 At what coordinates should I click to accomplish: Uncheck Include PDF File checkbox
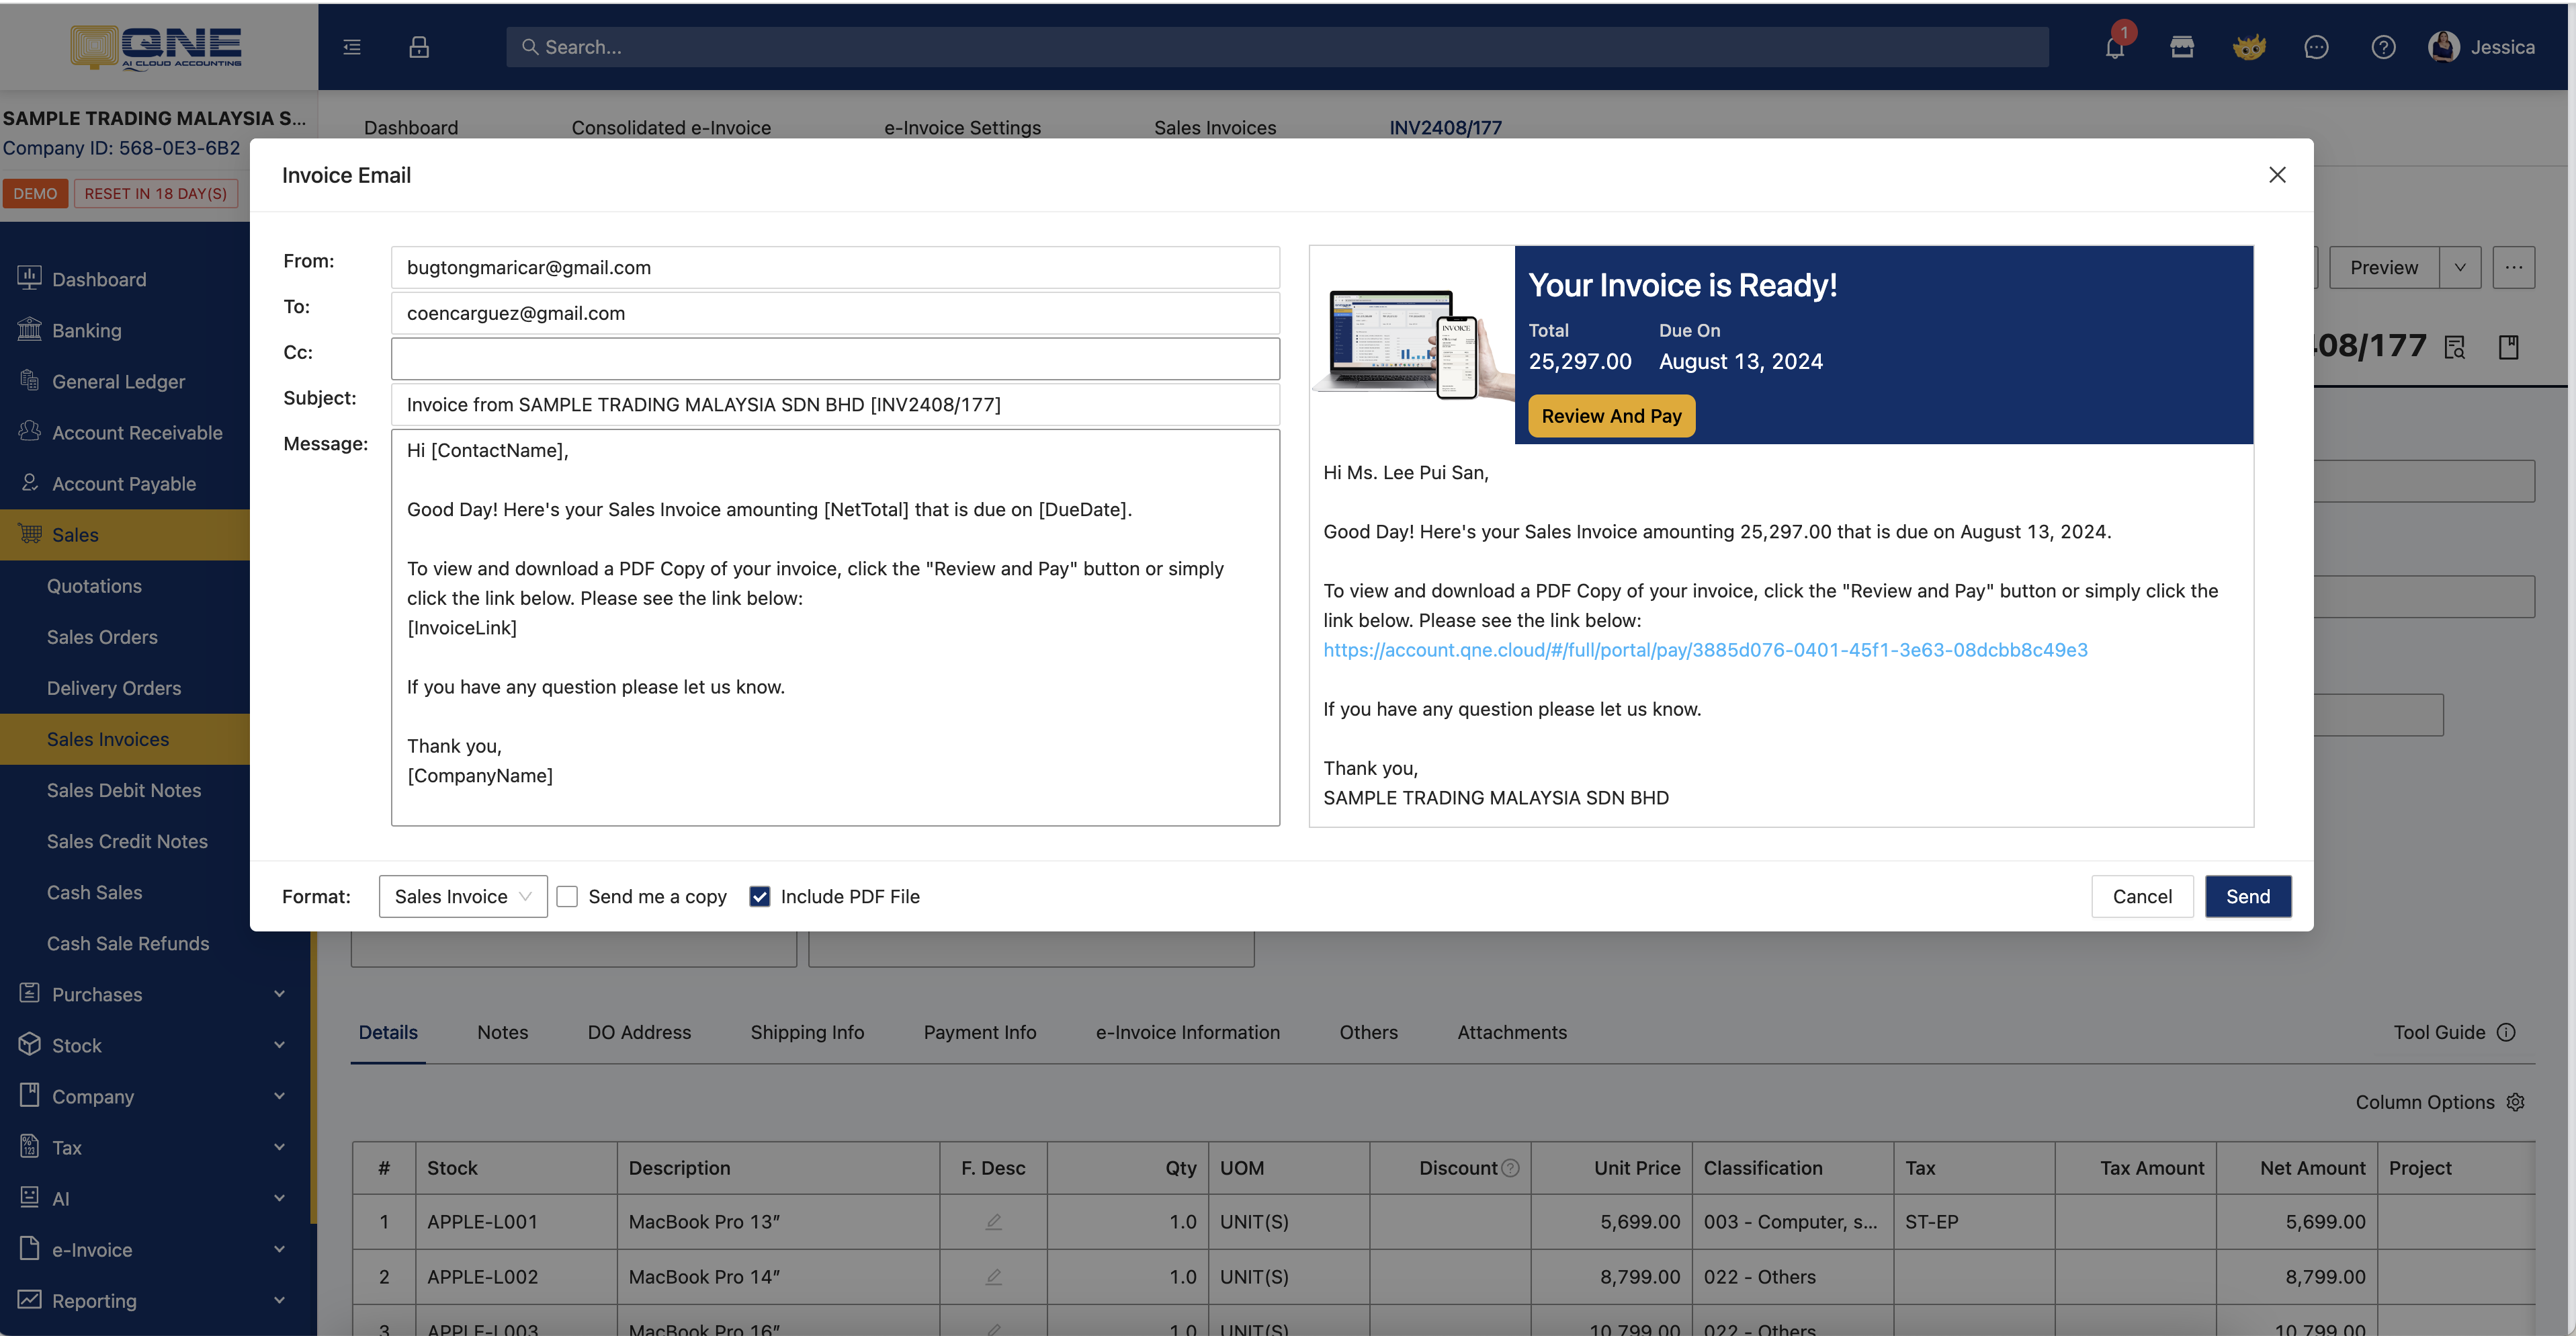pos(759,896)
